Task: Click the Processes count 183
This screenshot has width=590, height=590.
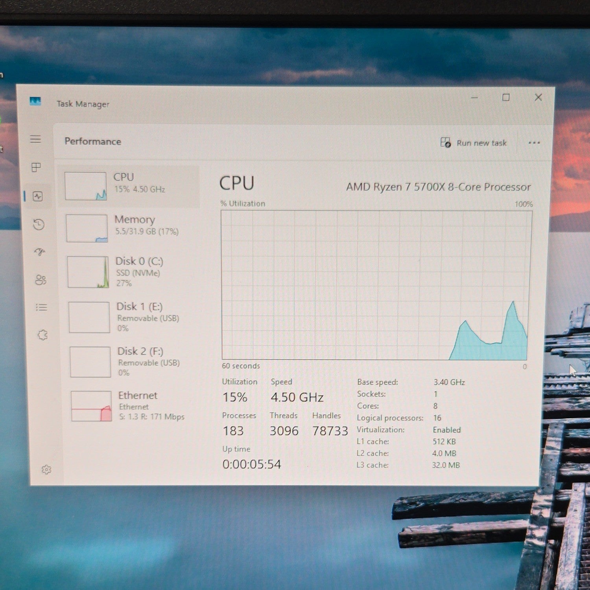Action: coord(233,431)
